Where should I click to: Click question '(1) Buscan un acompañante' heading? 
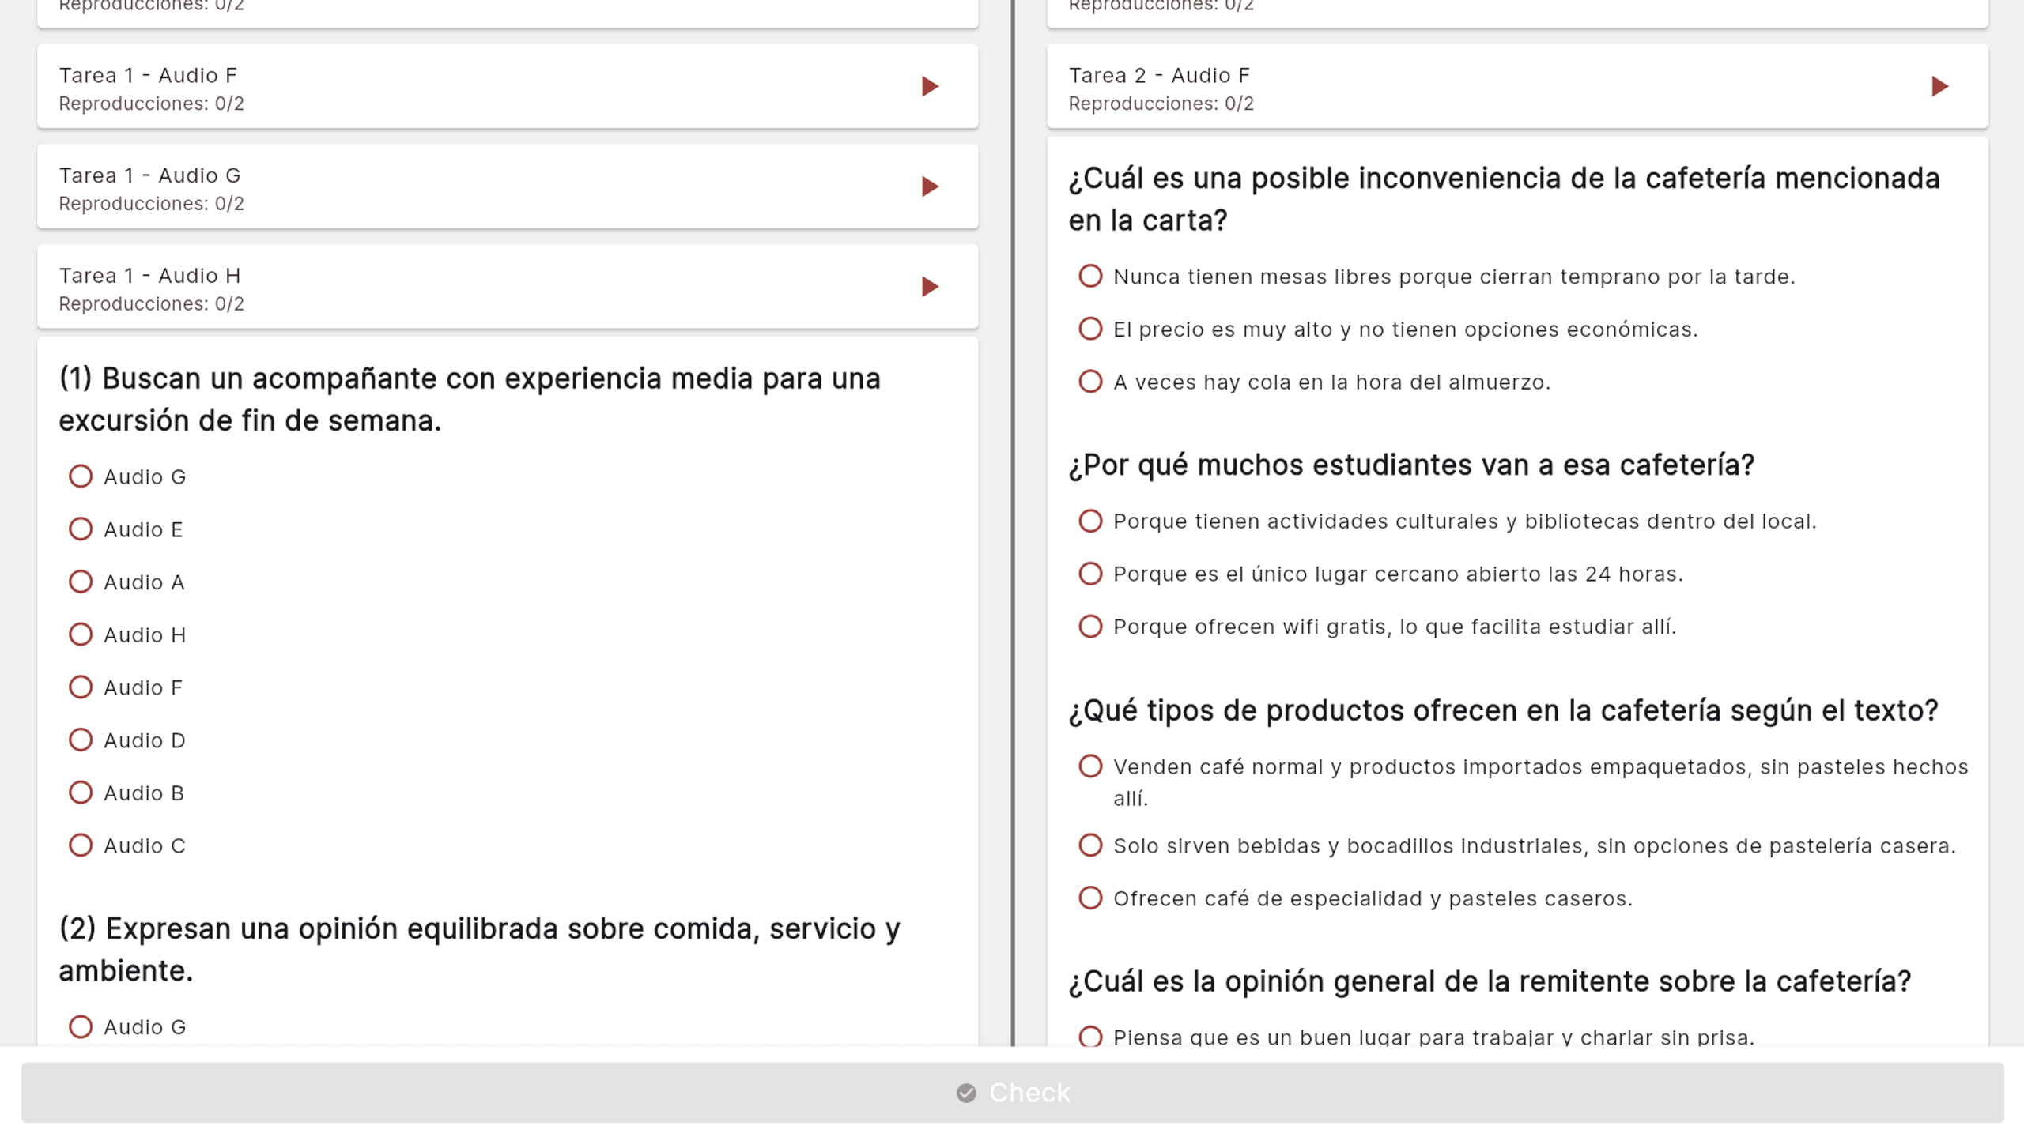(x=470, y=400)
